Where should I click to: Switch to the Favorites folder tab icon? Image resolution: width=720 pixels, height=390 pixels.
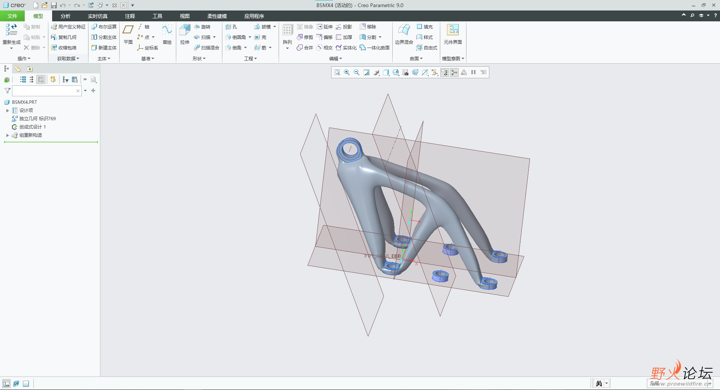[30, 69]
